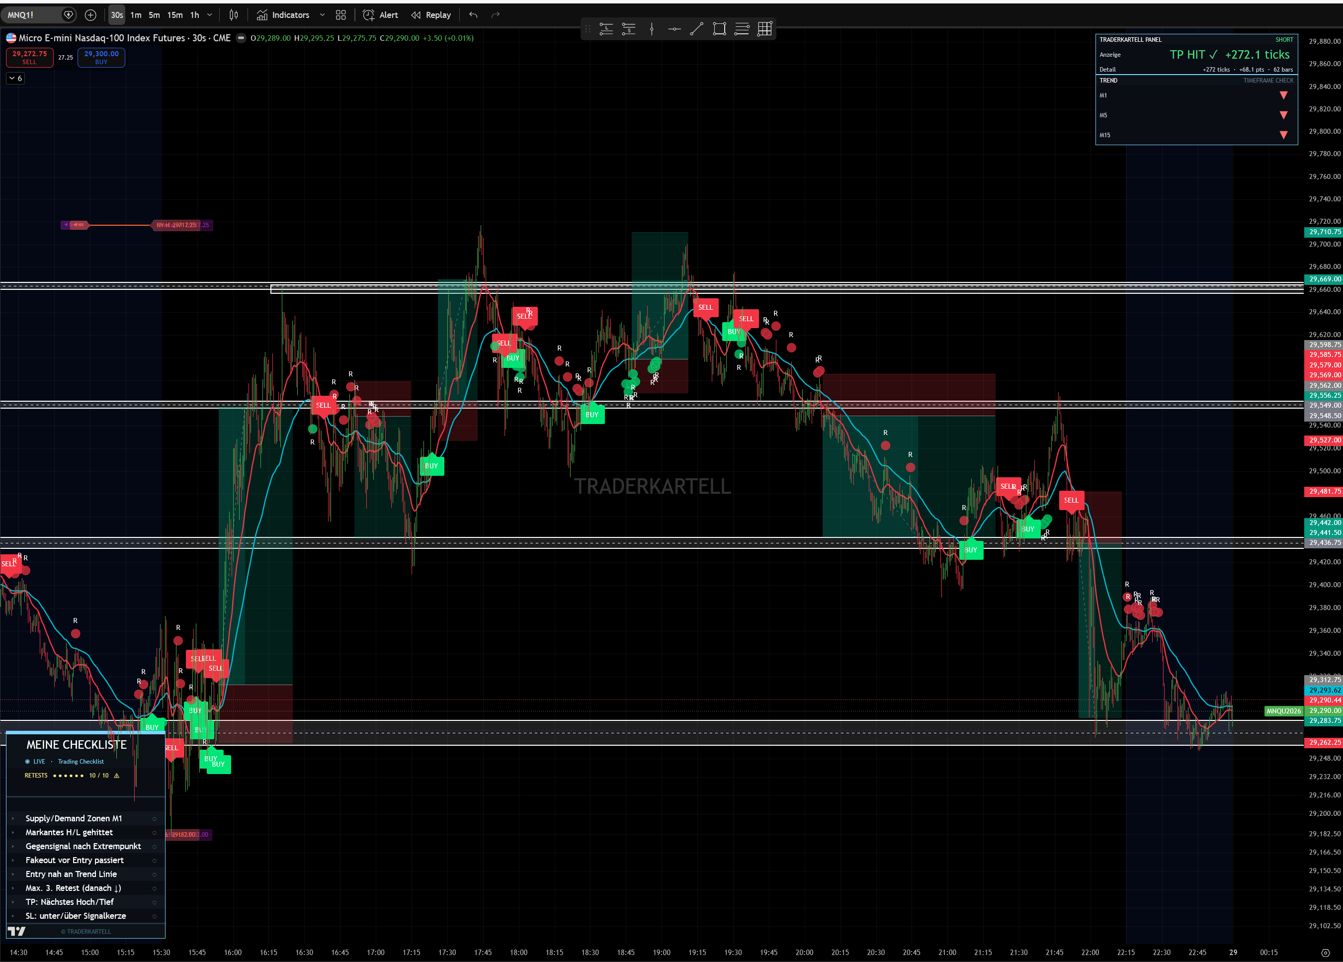Select the Horizontal Ray drawing tool

click(674, 28)
